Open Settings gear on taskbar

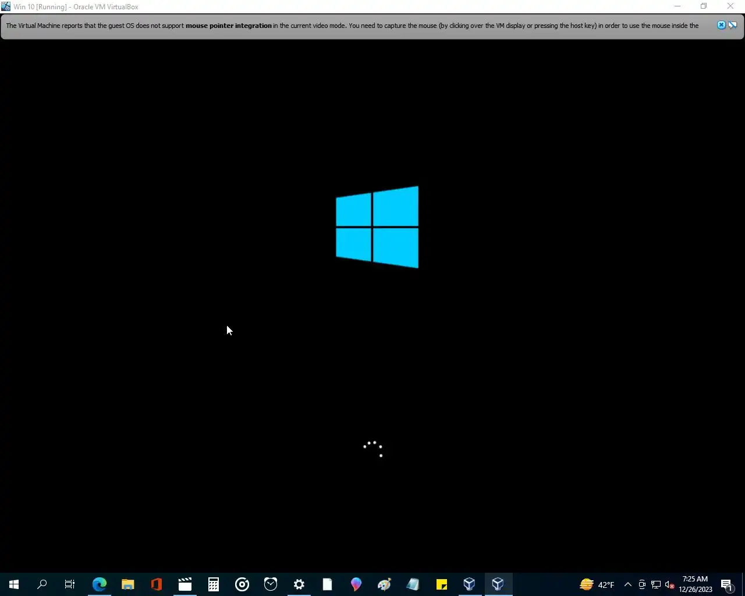299,584
